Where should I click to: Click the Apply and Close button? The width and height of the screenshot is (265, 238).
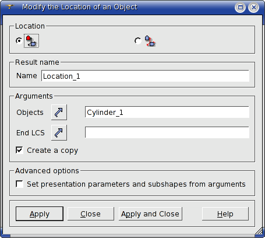coord(150,214)
